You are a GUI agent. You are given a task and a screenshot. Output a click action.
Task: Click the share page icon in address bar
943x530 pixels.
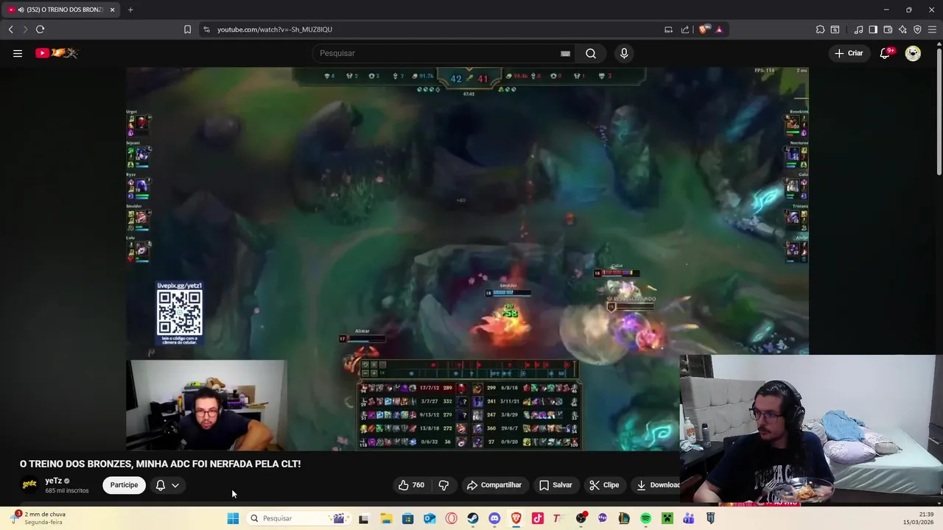pos(685,29)
